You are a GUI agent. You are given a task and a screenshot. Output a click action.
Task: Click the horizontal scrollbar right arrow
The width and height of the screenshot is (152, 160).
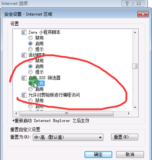(x=129, y=113)
